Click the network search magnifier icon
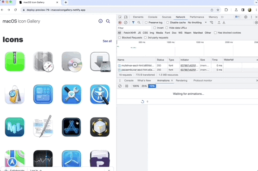The height and width of the screenshot is (171, 258). point(139,23)
